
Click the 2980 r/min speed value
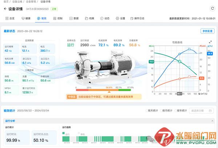click(88, 45)
